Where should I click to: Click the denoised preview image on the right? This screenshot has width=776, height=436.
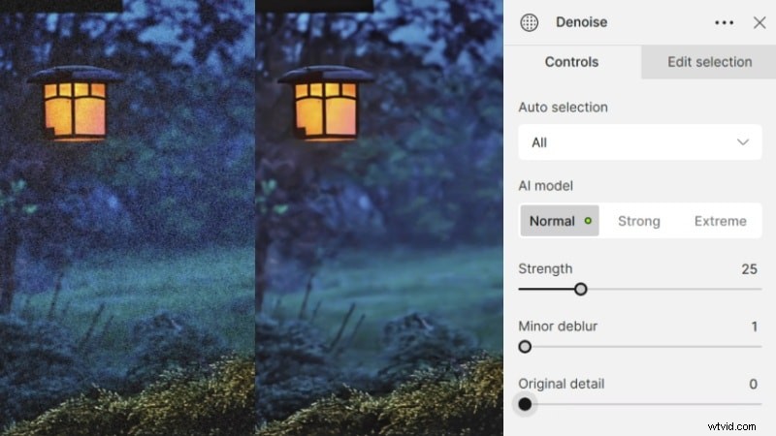click(378, 242)
